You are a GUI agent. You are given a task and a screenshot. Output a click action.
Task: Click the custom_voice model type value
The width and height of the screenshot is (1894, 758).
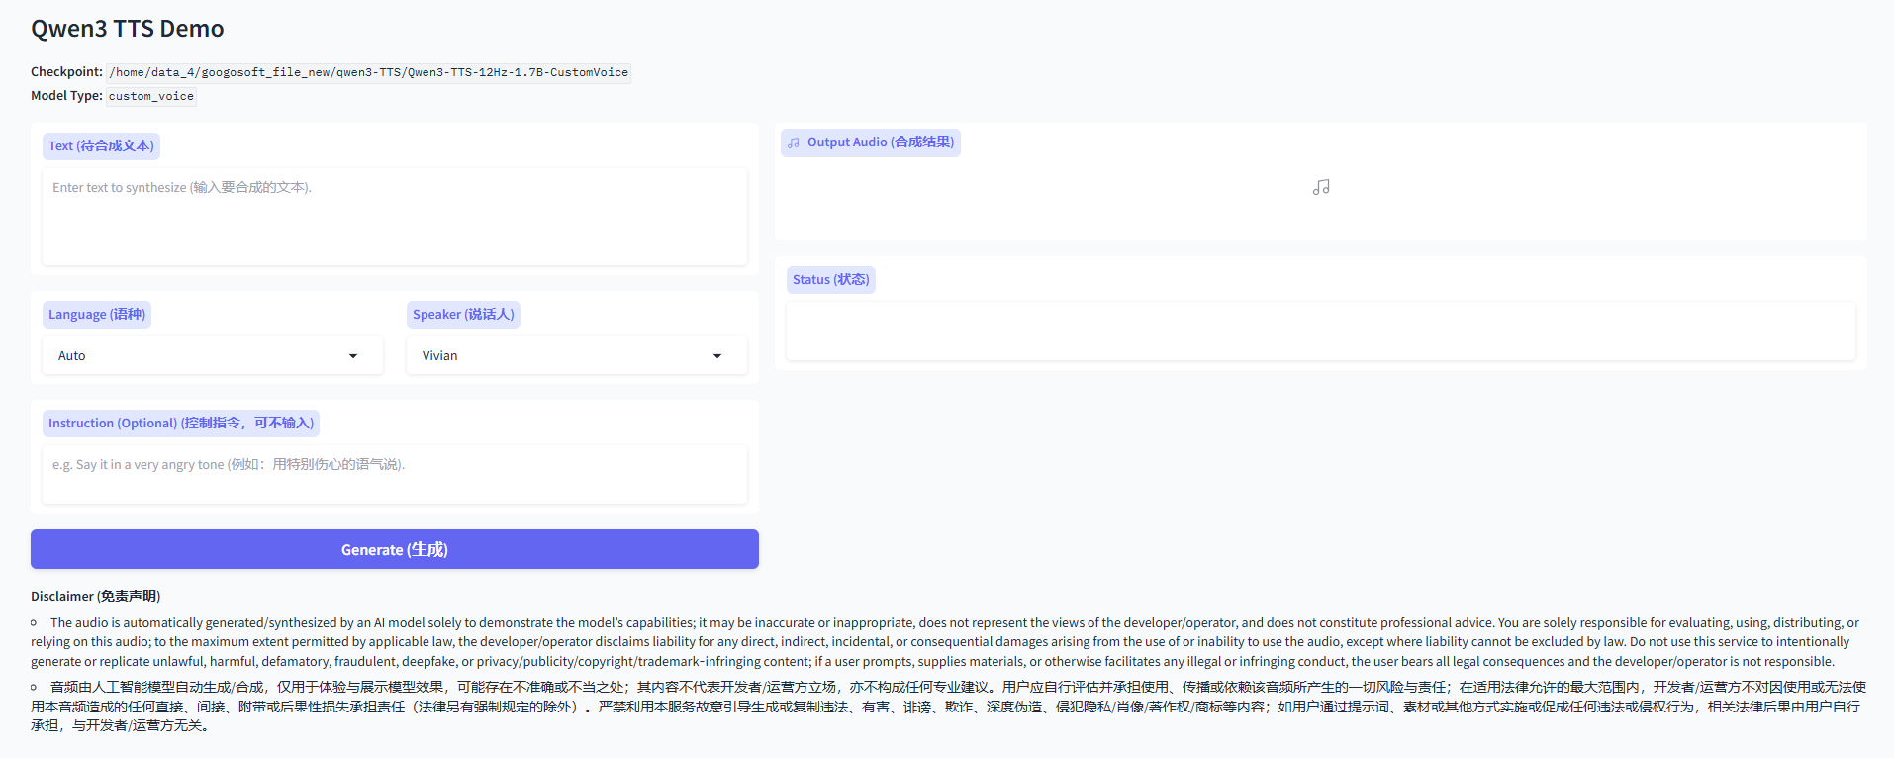point(151,96)
